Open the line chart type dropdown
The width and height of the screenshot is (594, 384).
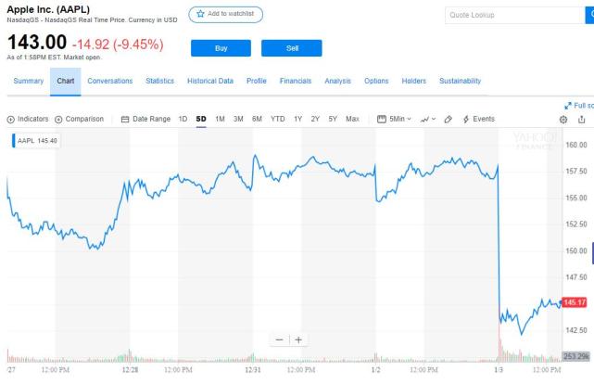pos(428,119)
